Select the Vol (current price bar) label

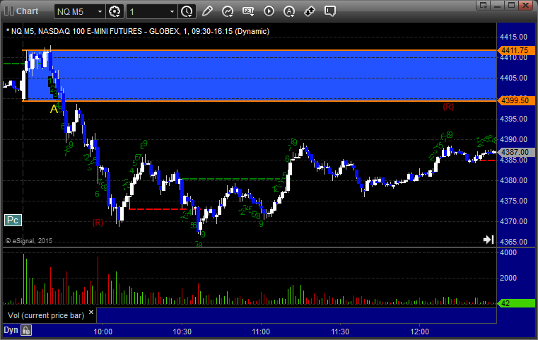(46, 315)
